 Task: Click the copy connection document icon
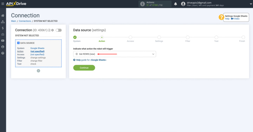pyautogui.click(x=49, y=30)
